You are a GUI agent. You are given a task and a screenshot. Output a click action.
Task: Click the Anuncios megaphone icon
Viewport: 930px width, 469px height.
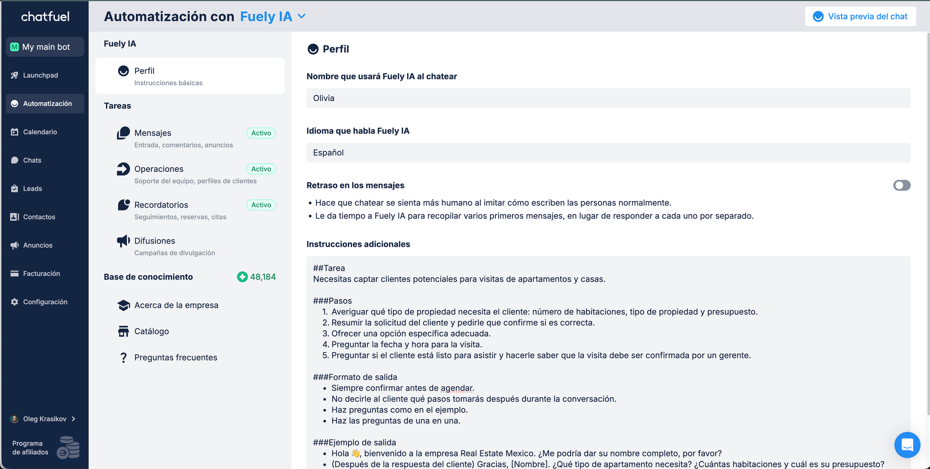coord(15,245)
